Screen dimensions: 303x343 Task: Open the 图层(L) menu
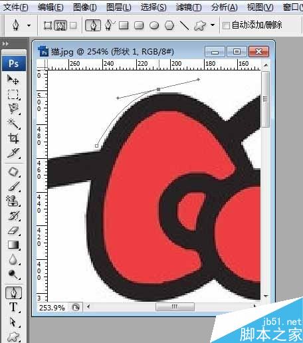(119, 7)
